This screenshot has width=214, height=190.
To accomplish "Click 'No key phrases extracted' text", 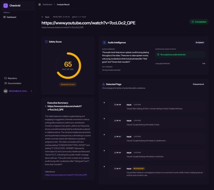I will [111, 70].
